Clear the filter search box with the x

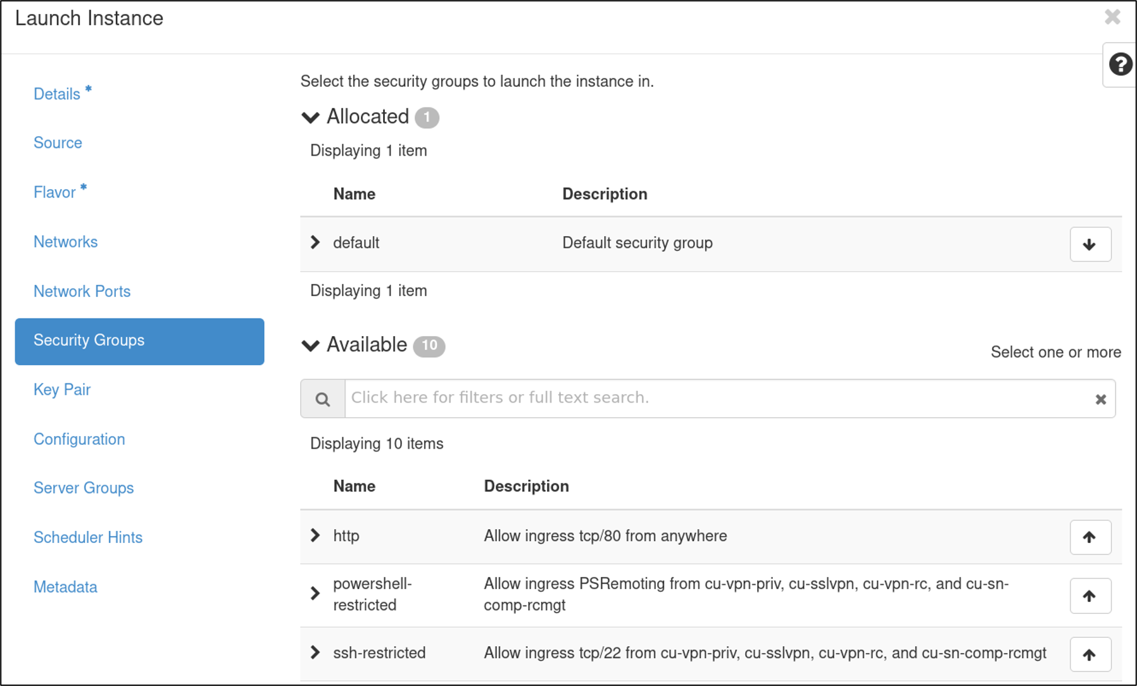click(1101, 399)
